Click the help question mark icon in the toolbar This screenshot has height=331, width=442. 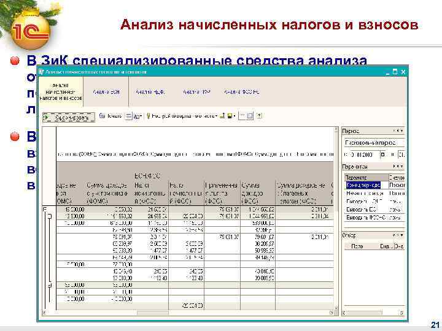point(259,116)
